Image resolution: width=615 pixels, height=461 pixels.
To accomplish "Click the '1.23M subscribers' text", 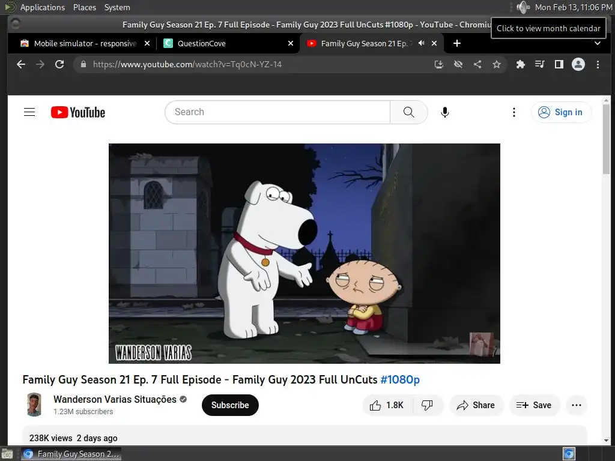I will pyautogui.click(x=83, y=412).
